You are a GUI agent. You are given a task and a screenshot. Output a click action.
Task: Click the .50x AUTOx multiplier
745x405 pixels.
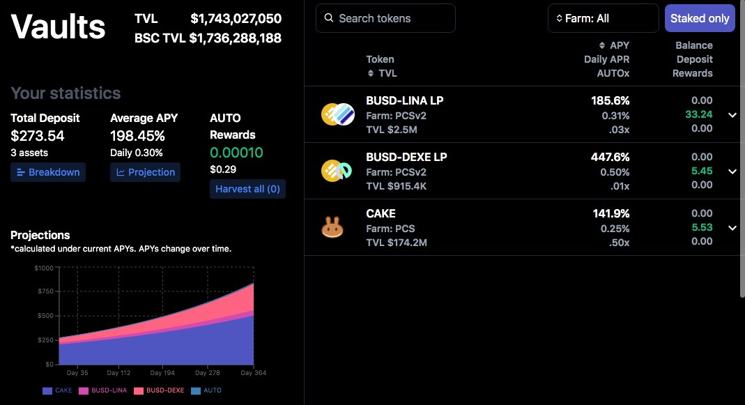click(x=619, y=243)
